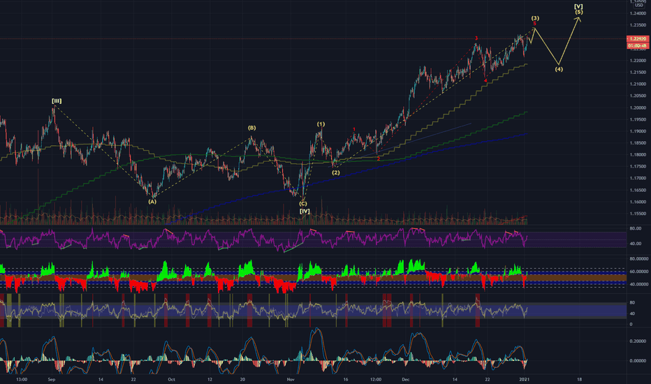This screenshot has height=384, width=651.
Task: Select the yellow (5) wave label
Action: (579, 12)
